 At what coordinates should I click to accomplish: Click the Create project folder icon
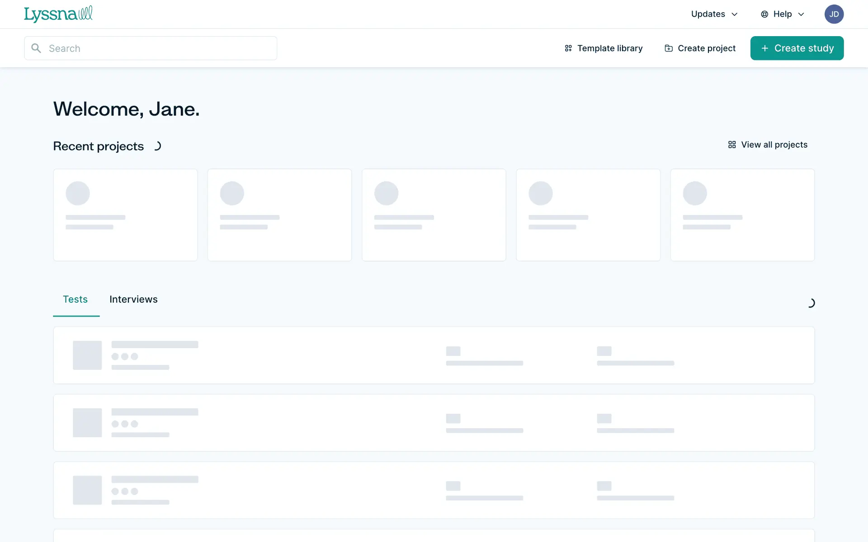pos(669,48)
